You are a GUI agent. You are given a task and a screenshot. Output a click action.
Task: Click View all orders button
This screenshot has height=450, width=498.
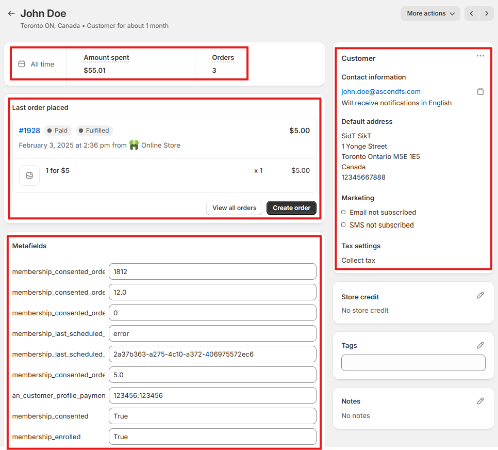234,208
